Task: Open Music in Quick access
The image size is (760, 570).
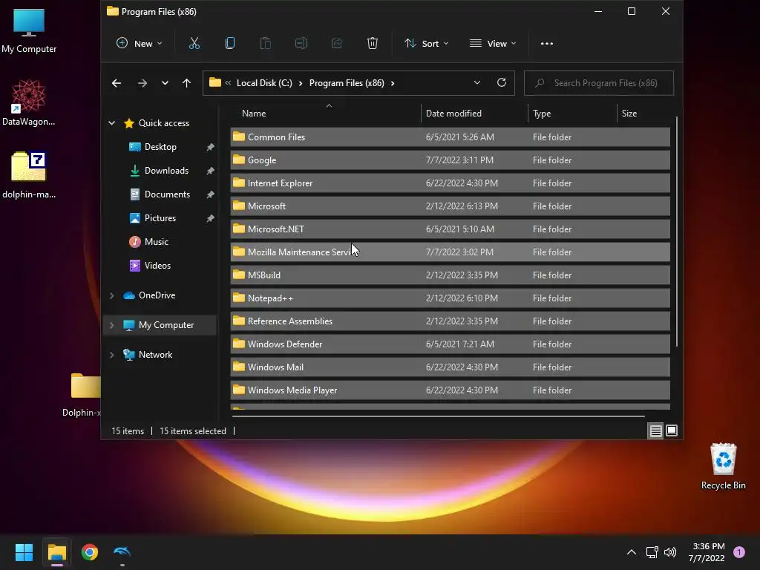Action: pos(156,242)
